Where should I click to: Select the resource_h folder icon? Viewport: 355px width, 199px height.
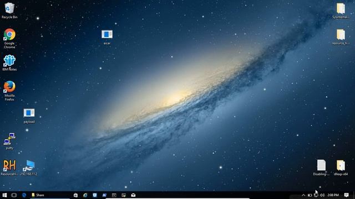tap(341, 37)
